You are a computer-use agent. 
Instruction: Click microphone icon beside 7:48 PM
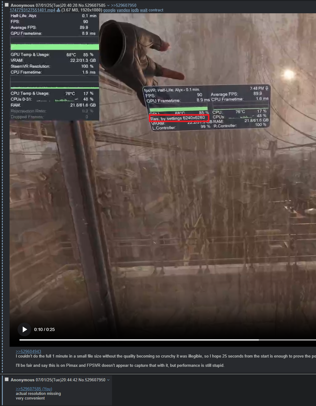tap(267, 88)
